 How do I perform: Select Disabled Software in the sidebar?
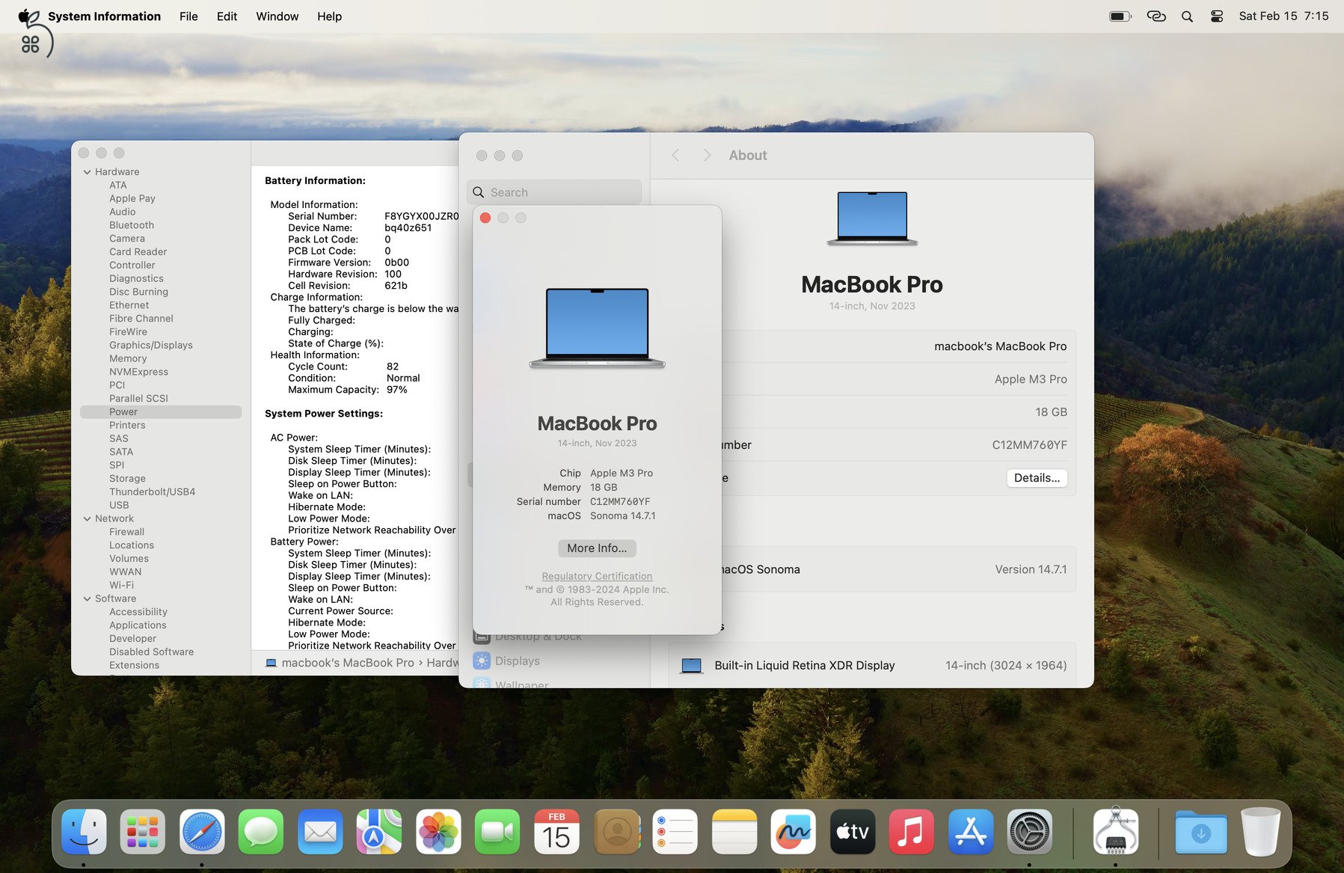point(151,652)
